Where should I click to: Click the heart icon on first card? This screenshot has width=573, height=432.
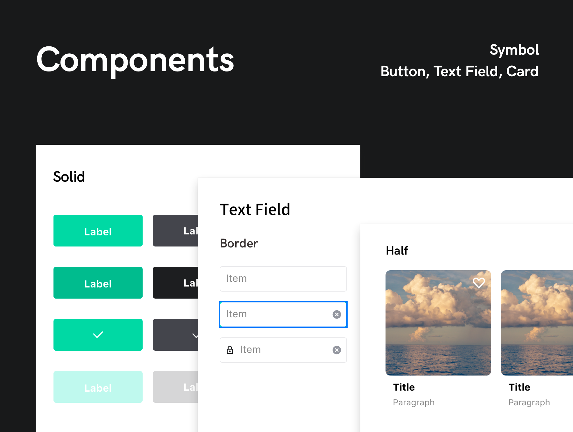(478, 282)
